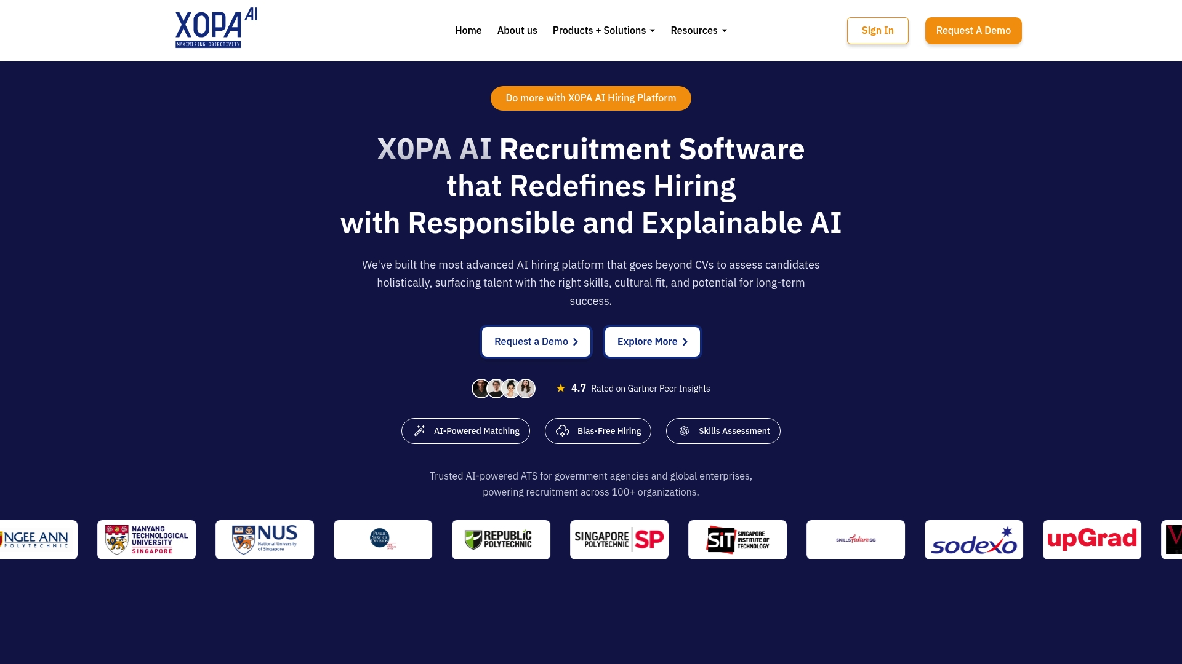This screenshot has height=664, width=1182.
Task: Click the Skills Assessment icon
Action: click(683, 431)
